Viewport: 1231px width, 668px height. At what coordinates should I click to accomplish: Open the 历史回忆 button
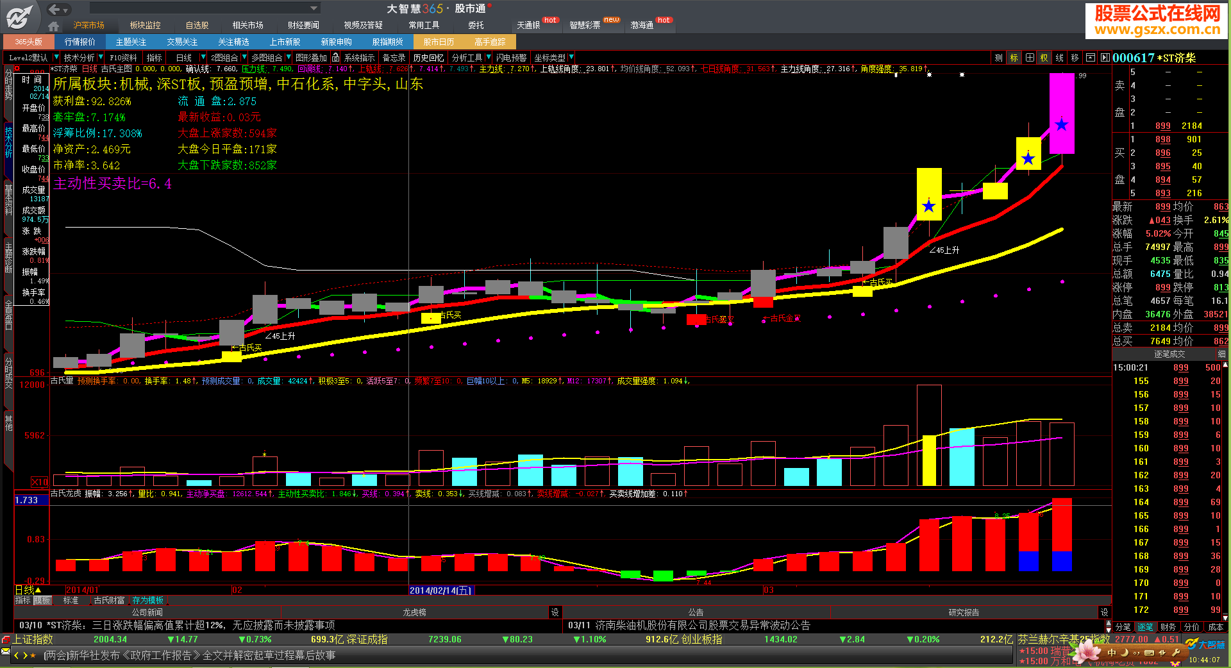click(428, 58)
